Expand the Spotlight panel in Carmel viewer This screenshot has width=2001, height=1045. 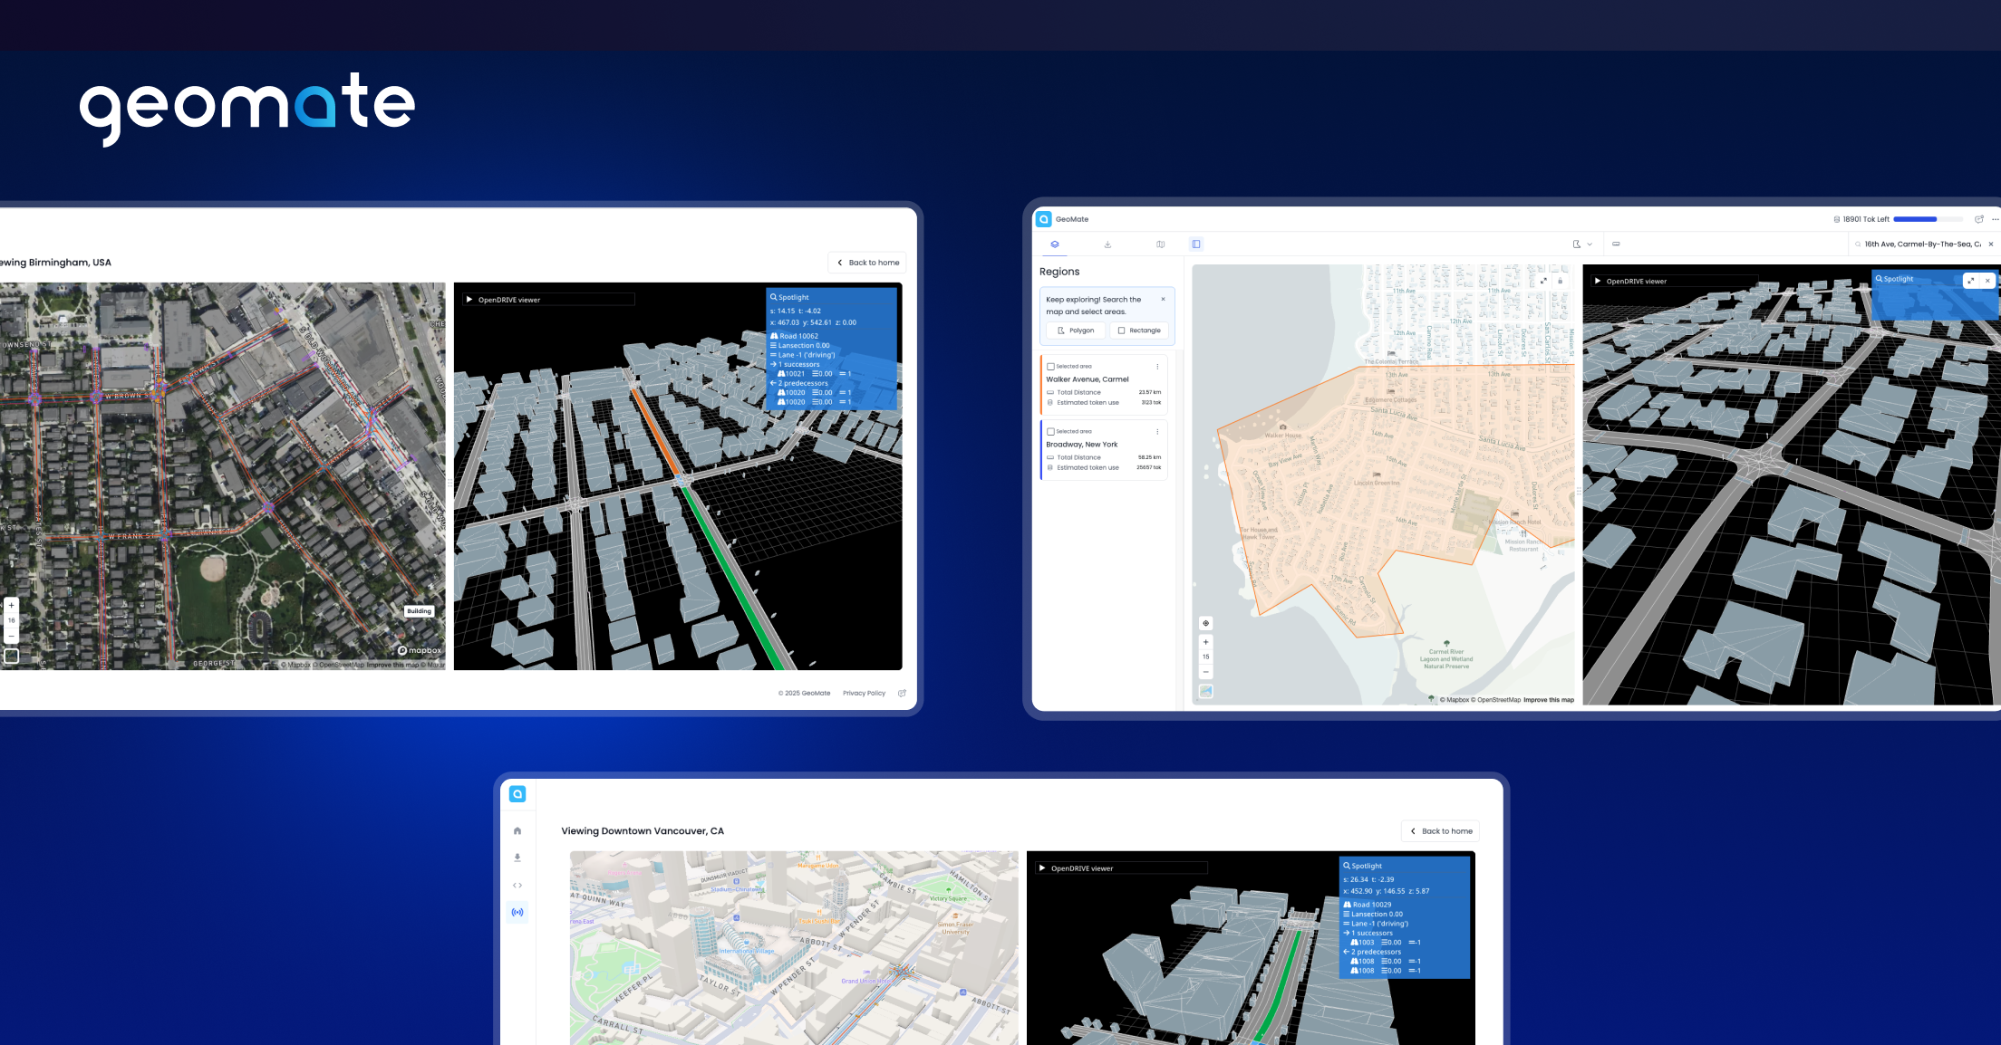tap(1971, 281)
